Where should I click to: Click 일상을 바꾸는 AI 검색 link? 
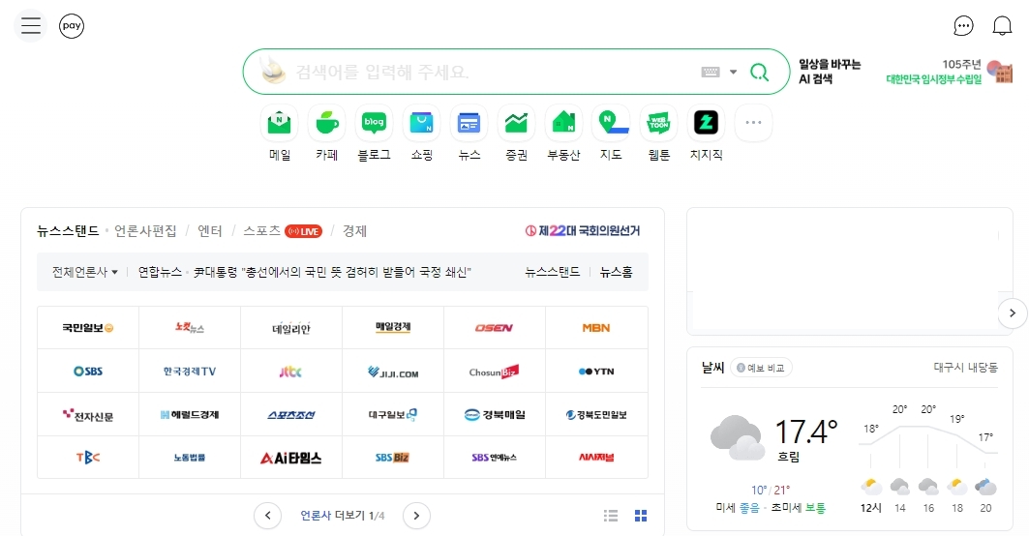point(829,72)
